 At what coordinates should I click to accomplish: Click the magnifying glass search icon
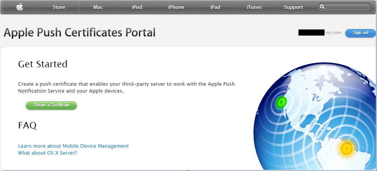pos(322,7)
